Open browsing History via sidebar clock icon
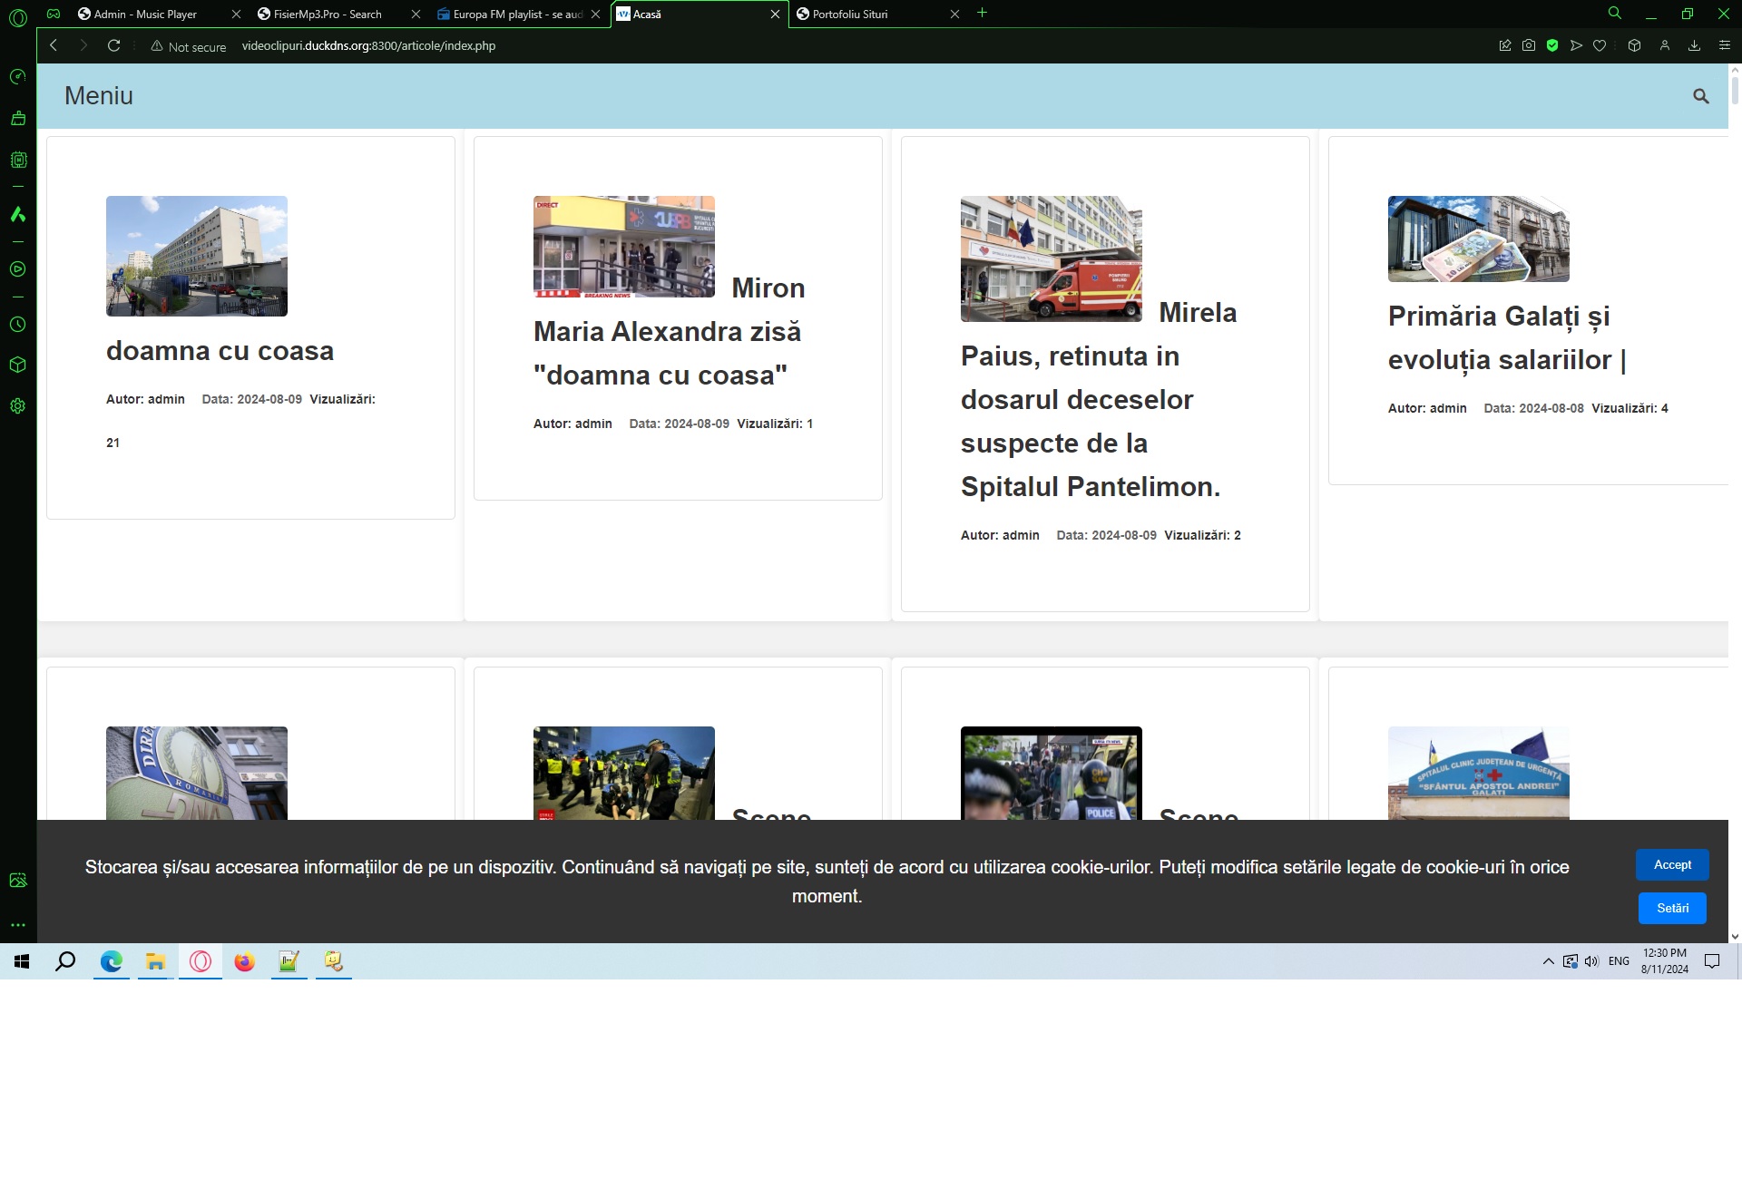This screenshot has width=1742, height=1179. (18, 325)
